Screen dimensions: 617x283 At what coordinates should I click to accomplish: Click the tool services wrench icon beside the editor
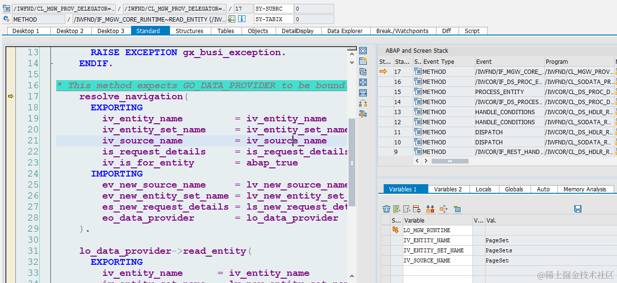click(363, 114)
